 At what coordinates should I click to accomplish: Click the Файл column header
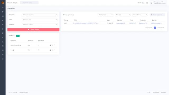point(75,20)
